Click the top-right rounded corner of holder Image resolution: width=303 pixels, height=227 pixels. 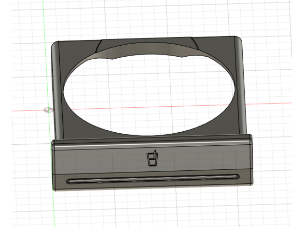(238, 39)
